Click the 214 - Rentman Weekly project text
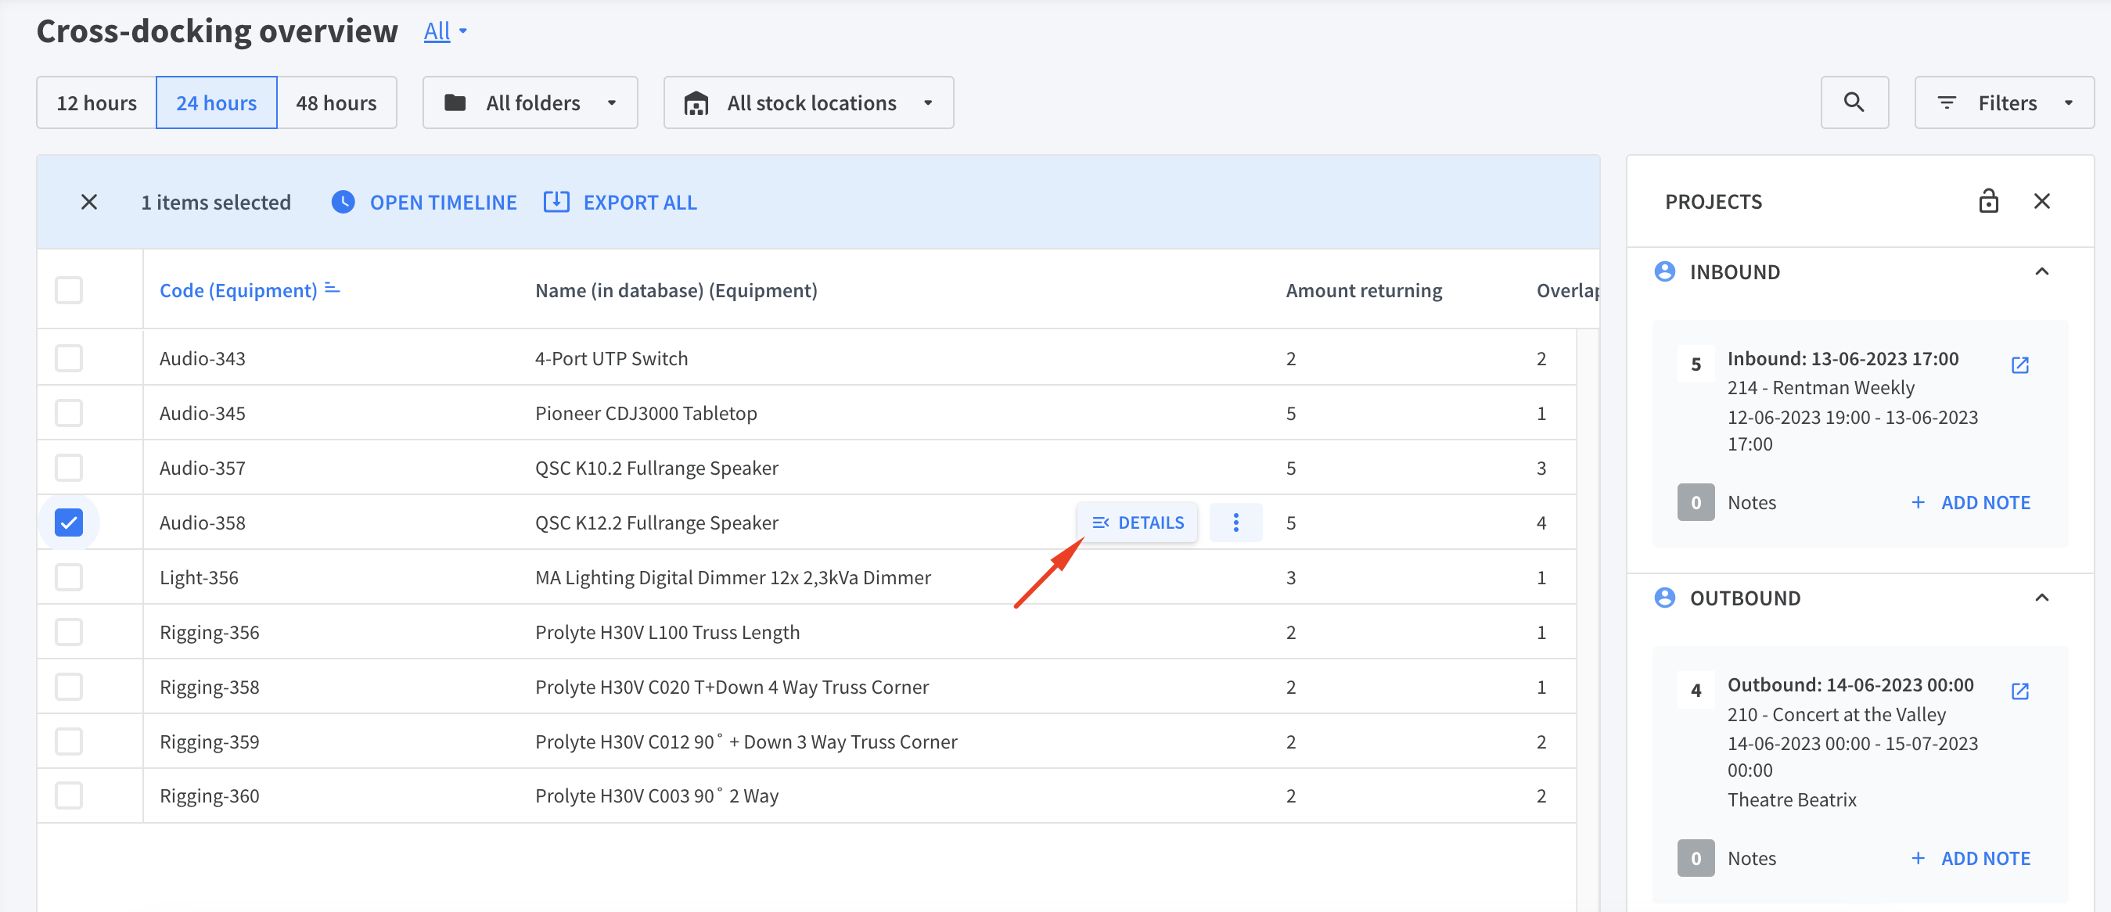The height and width of the screenshot is (912, 2111). pos(1821,388)
